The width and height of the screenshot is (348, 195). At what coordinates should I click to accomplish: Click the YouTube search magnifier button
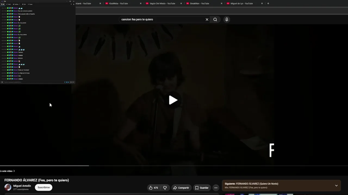[215, 19]
